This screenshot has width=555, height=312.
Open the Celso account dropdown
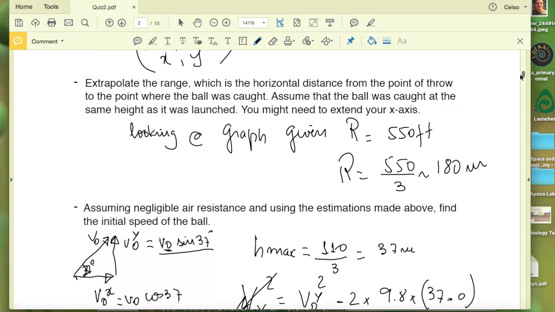516,7
